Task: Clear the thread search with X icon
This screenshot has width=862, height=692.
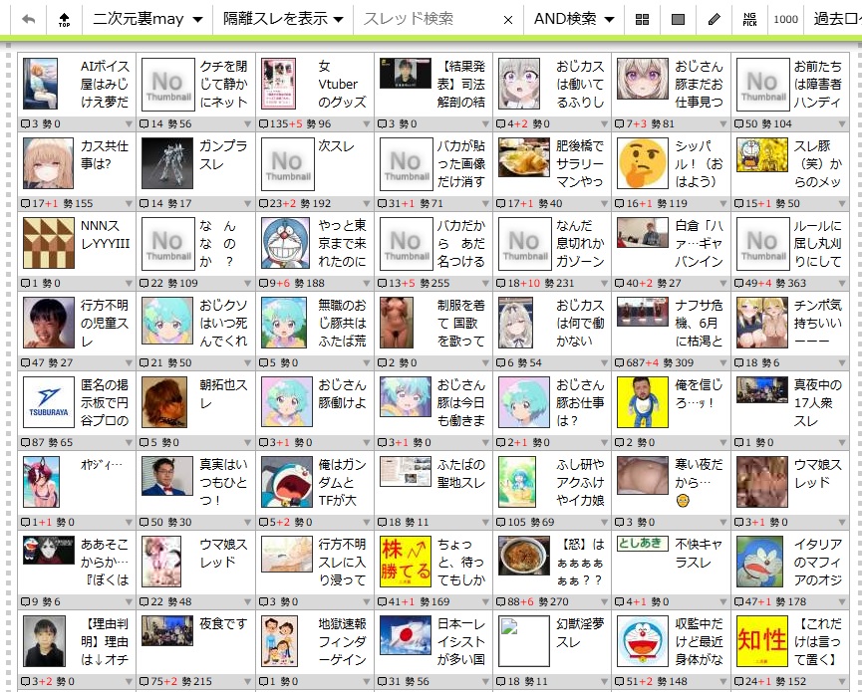Action: [x=507, y=19]
